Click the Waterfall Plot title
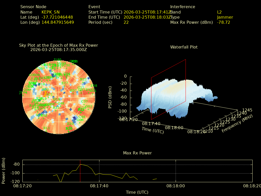Image resolution: width=261 pixels, height=196 pixels. (x=184, y=47)
